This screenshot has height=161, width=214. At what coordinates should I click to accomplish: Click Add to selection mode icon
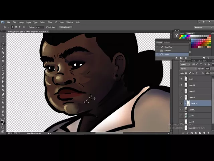pyautogui.click(x=16, y=27)
